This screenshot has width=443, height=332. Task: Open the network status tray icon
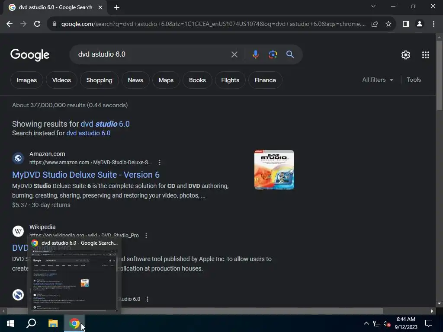[377, 323]
